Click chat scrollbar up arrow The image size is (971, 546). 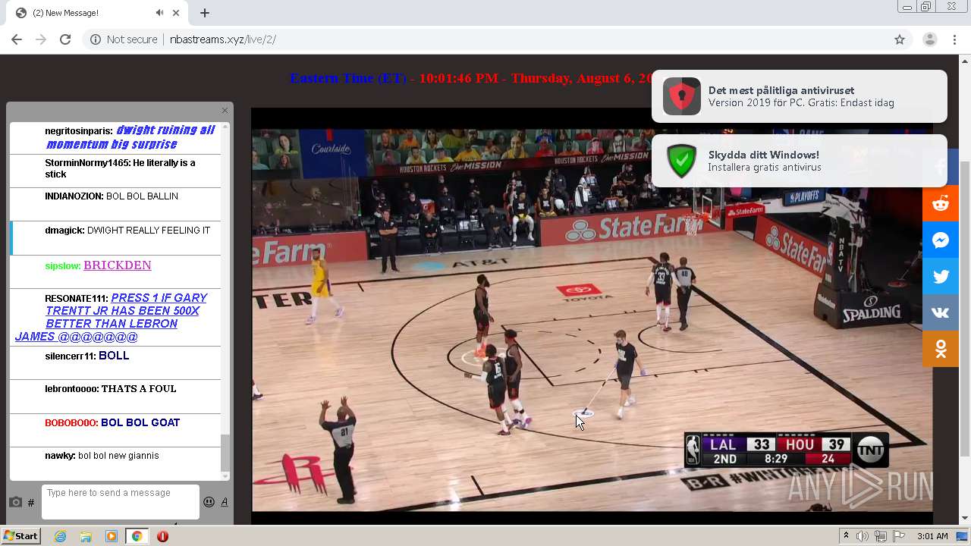point(225,127)
